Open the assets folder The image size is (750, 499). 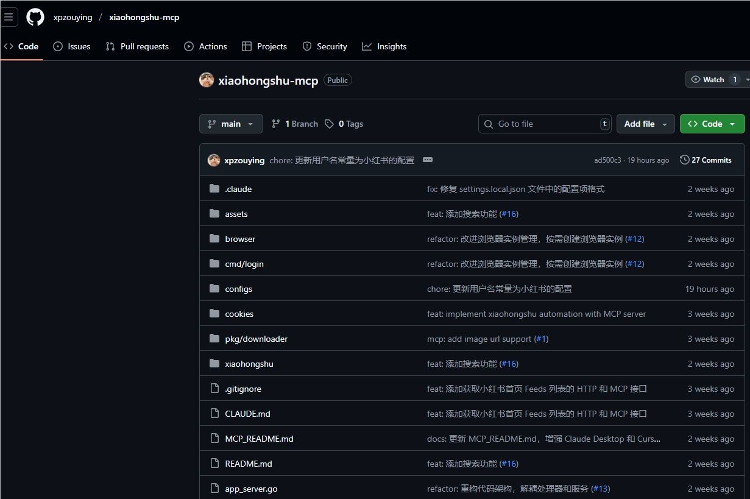[236, 214]
